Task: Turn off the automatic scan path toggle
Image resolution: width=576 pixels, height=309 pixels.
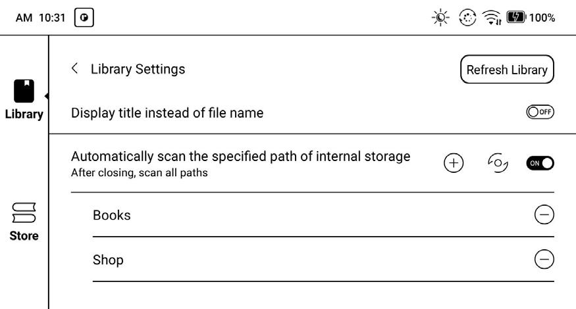Action: tap(540, 163)
